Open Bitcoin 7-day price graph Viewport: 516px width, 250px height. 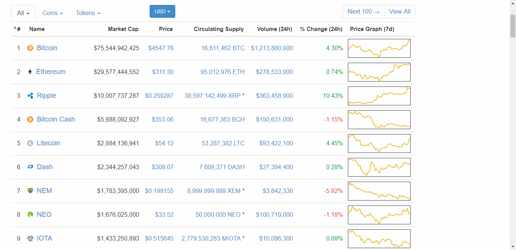click(379, 48)
